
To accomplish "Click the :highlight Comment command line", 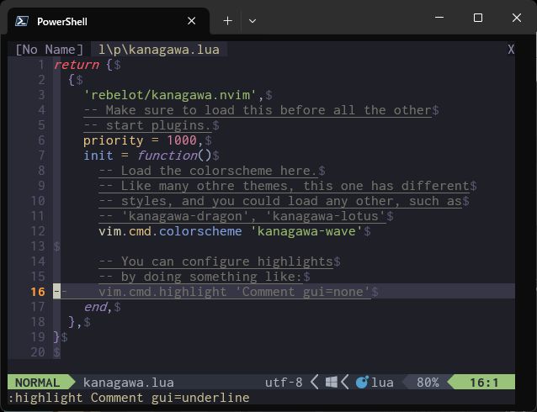I will 129,398.
